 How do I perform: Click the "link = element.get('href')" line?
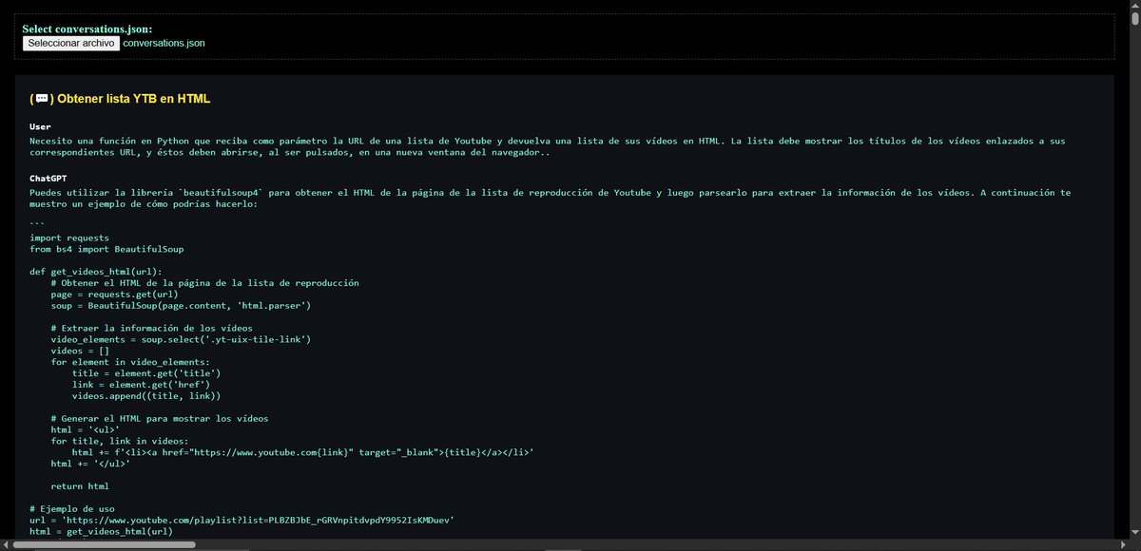point(142,385)
